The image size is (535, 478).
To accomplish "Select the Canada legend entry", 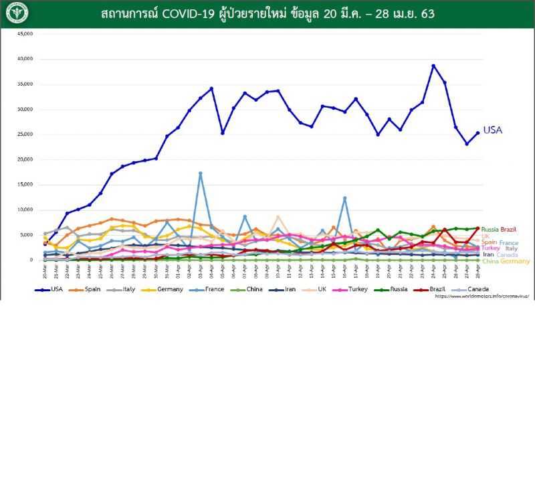I will pos(470,289).
